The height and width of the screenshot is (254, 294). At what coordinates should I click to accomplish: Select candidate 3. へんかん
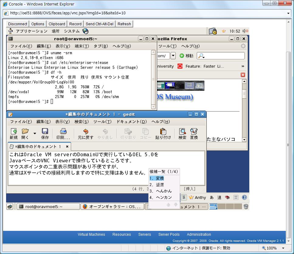click(x=161, y=191)
